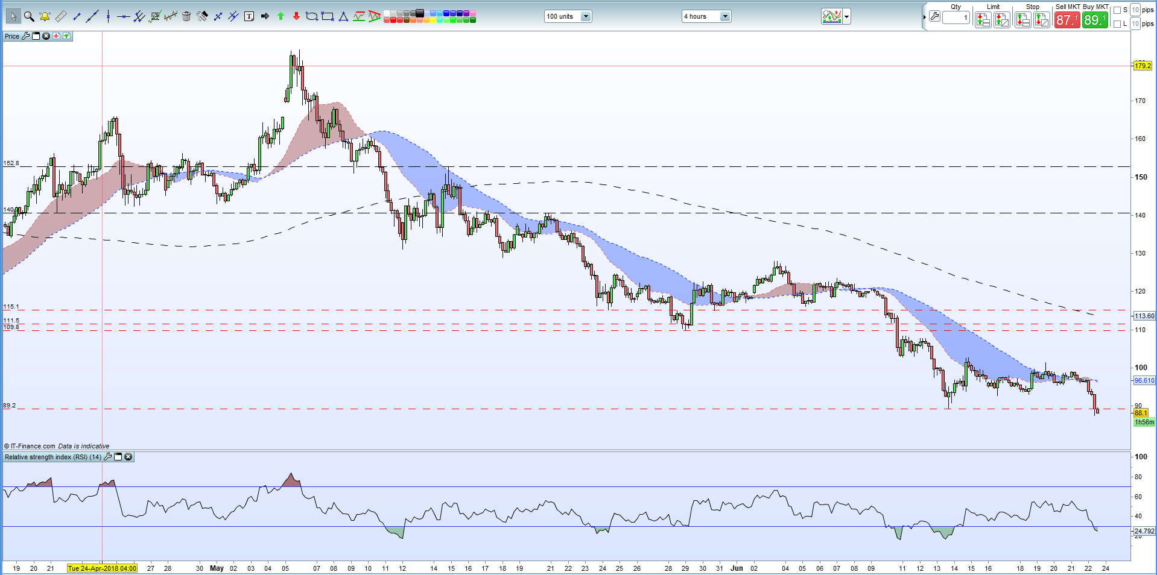Click first Limit order icon
The width and height of the screenshot is (1157, 575).
pos(983,20)
